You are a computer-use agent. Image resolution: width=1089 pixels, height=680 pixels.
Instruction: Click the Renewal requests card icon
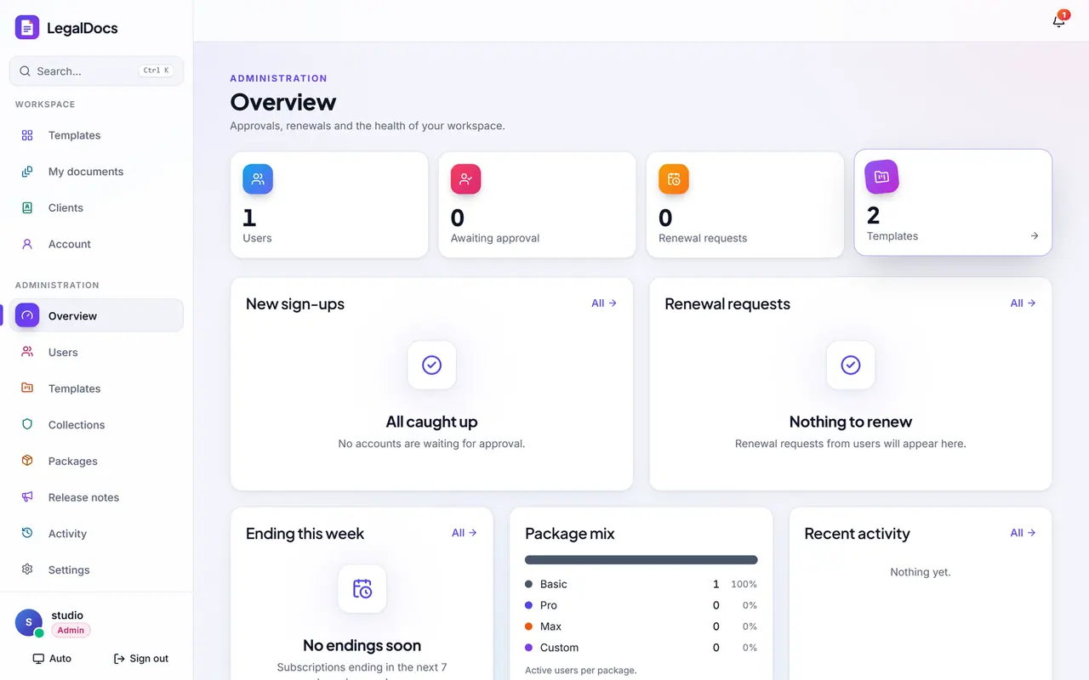674,179
